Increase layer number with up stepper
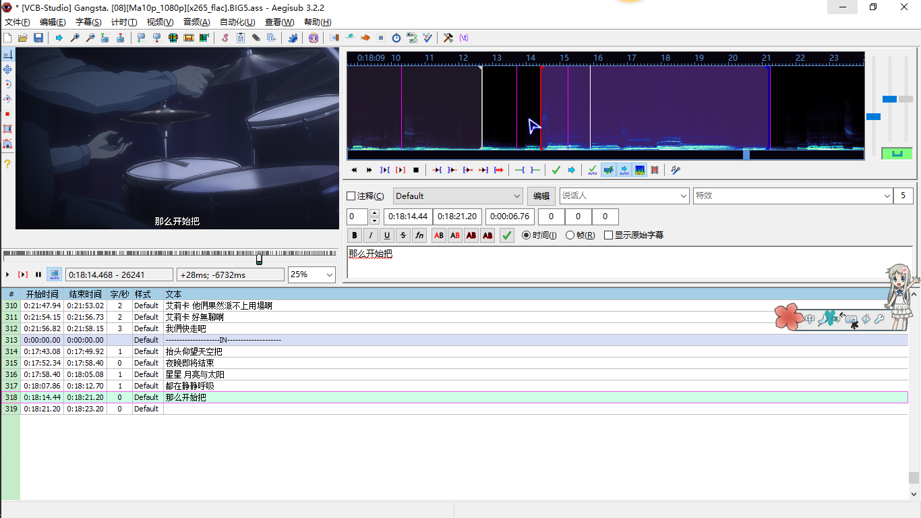Screen dimensions: 921x518 (x=374, y=213)
